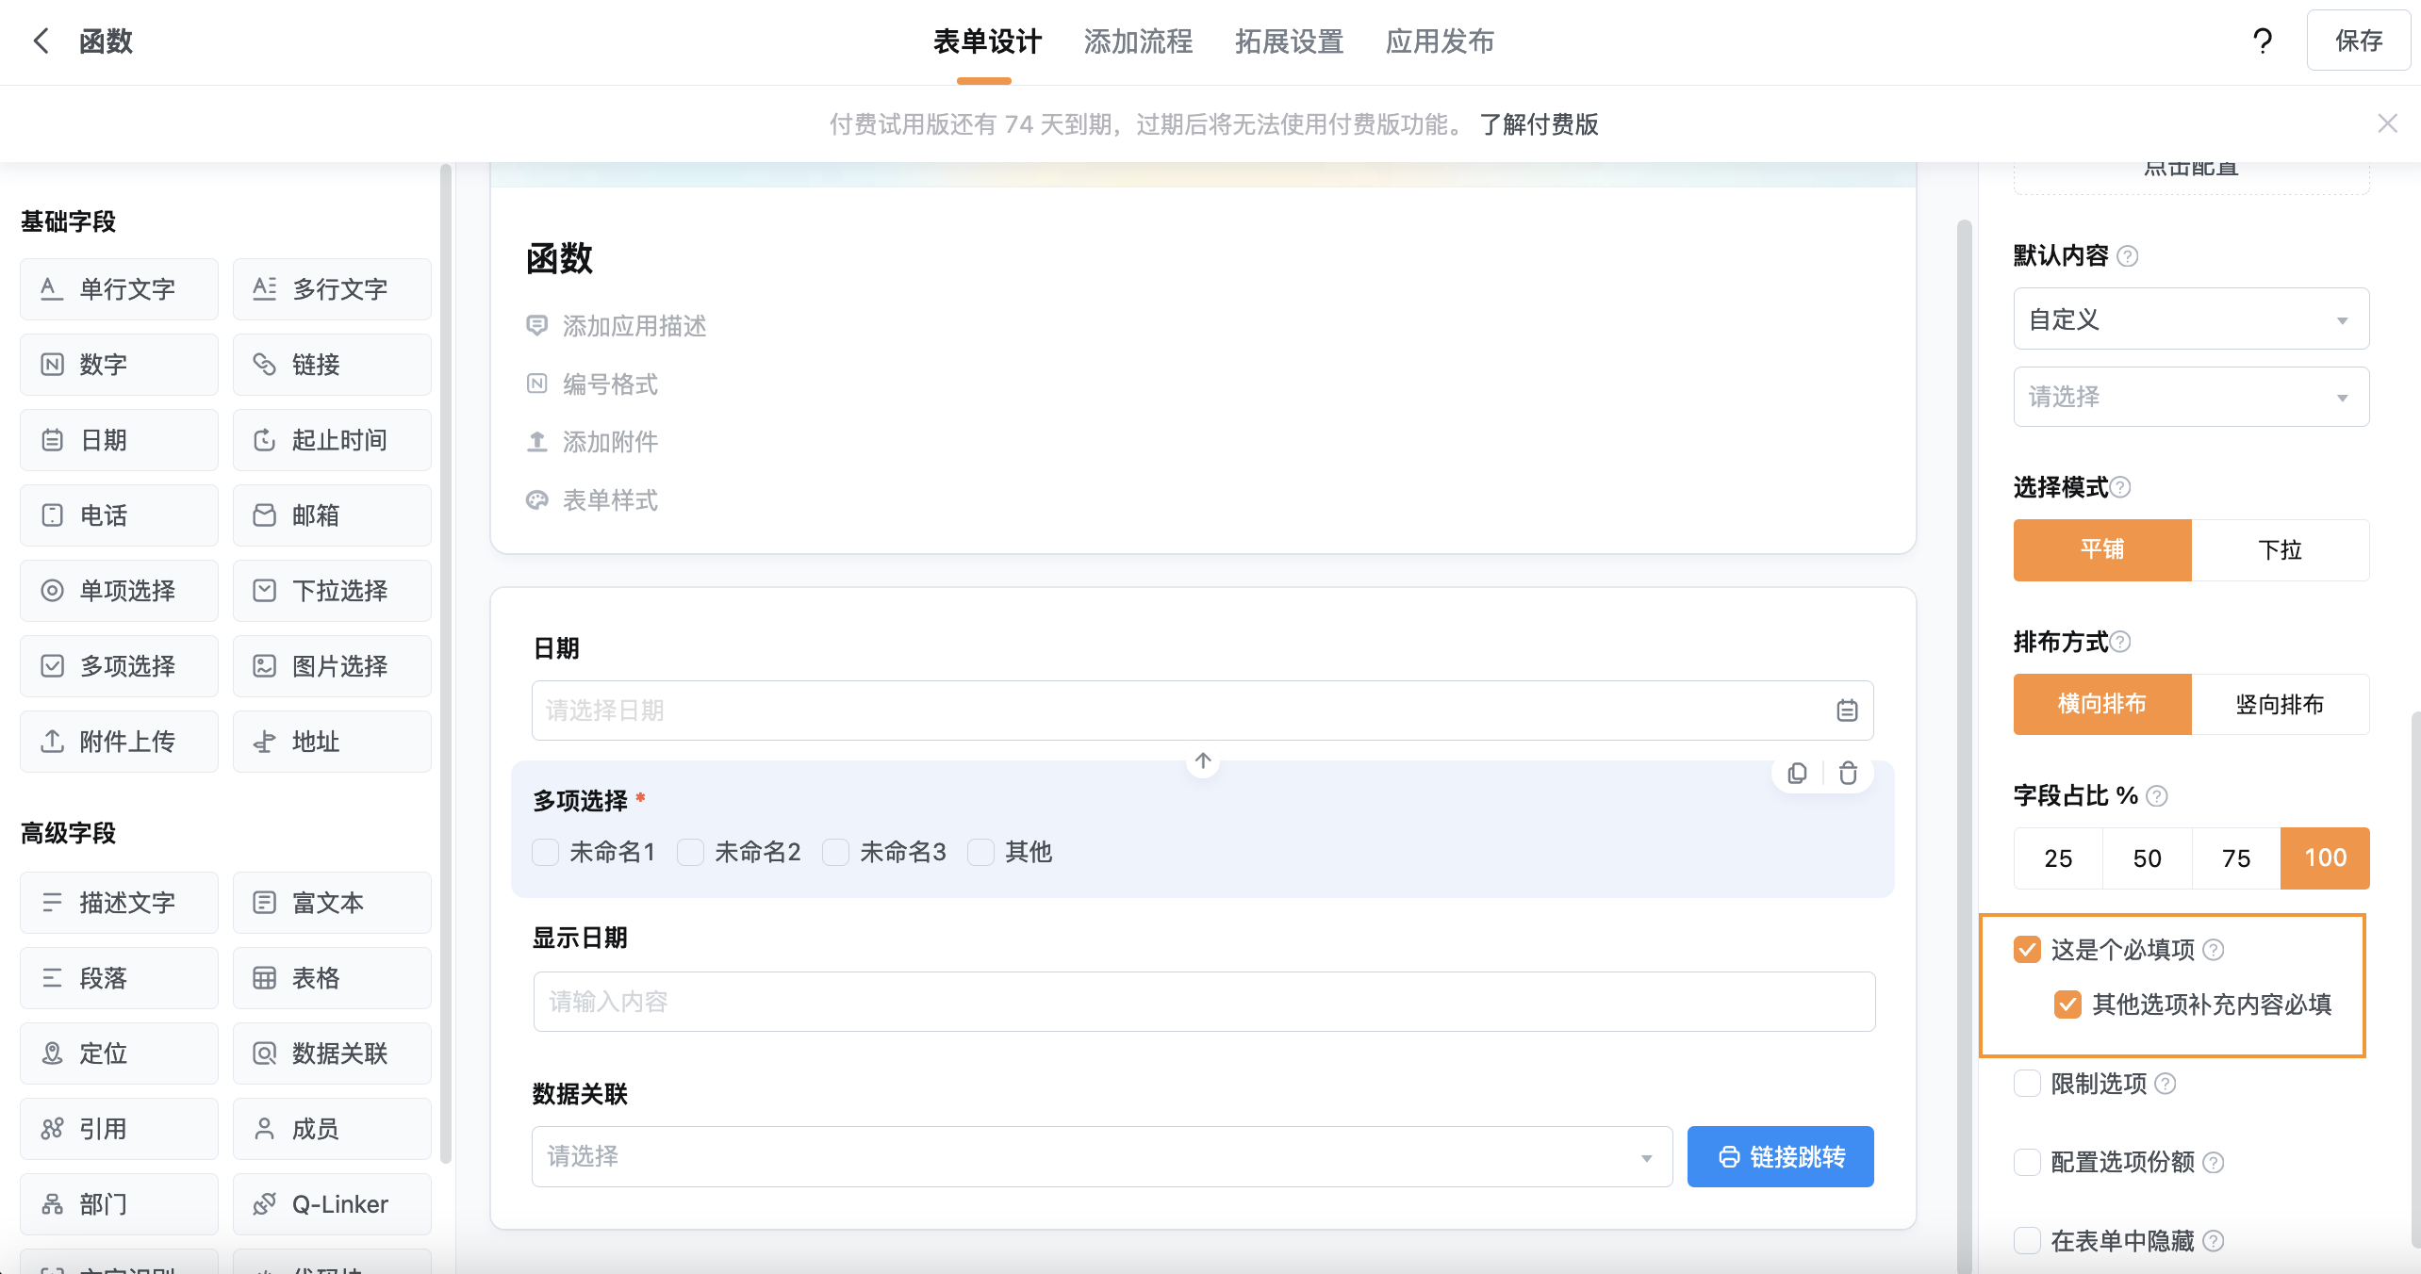This screenshot has width=2421, height=1274.
Task: Open the 了解付费版 link
Action: pyautogui.click(x=1539, y=123)
